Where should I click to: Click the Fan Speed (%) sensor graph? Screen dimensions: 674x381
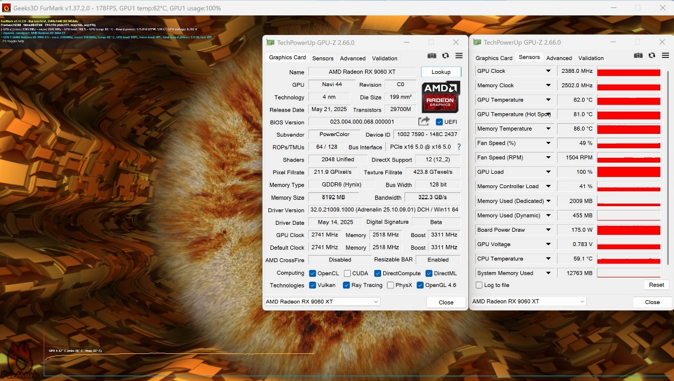click(629, 143)
